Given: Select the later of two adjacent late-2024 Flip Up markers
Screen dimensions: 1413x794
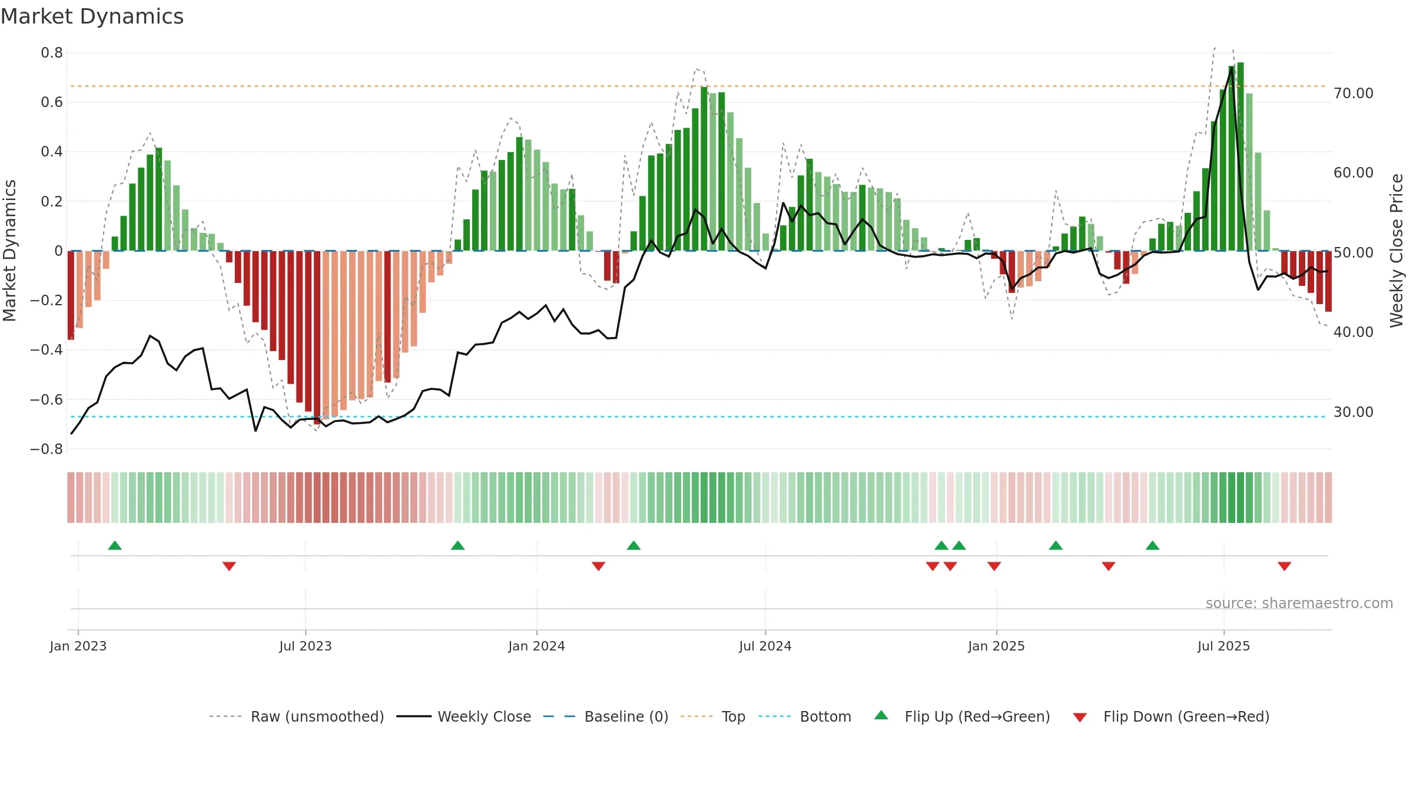Looking at the screenshot, I should [x=959, y=545].
